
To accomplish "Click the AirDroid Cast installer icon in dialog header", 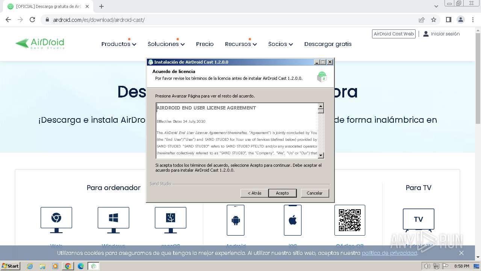I will point(322,77).
